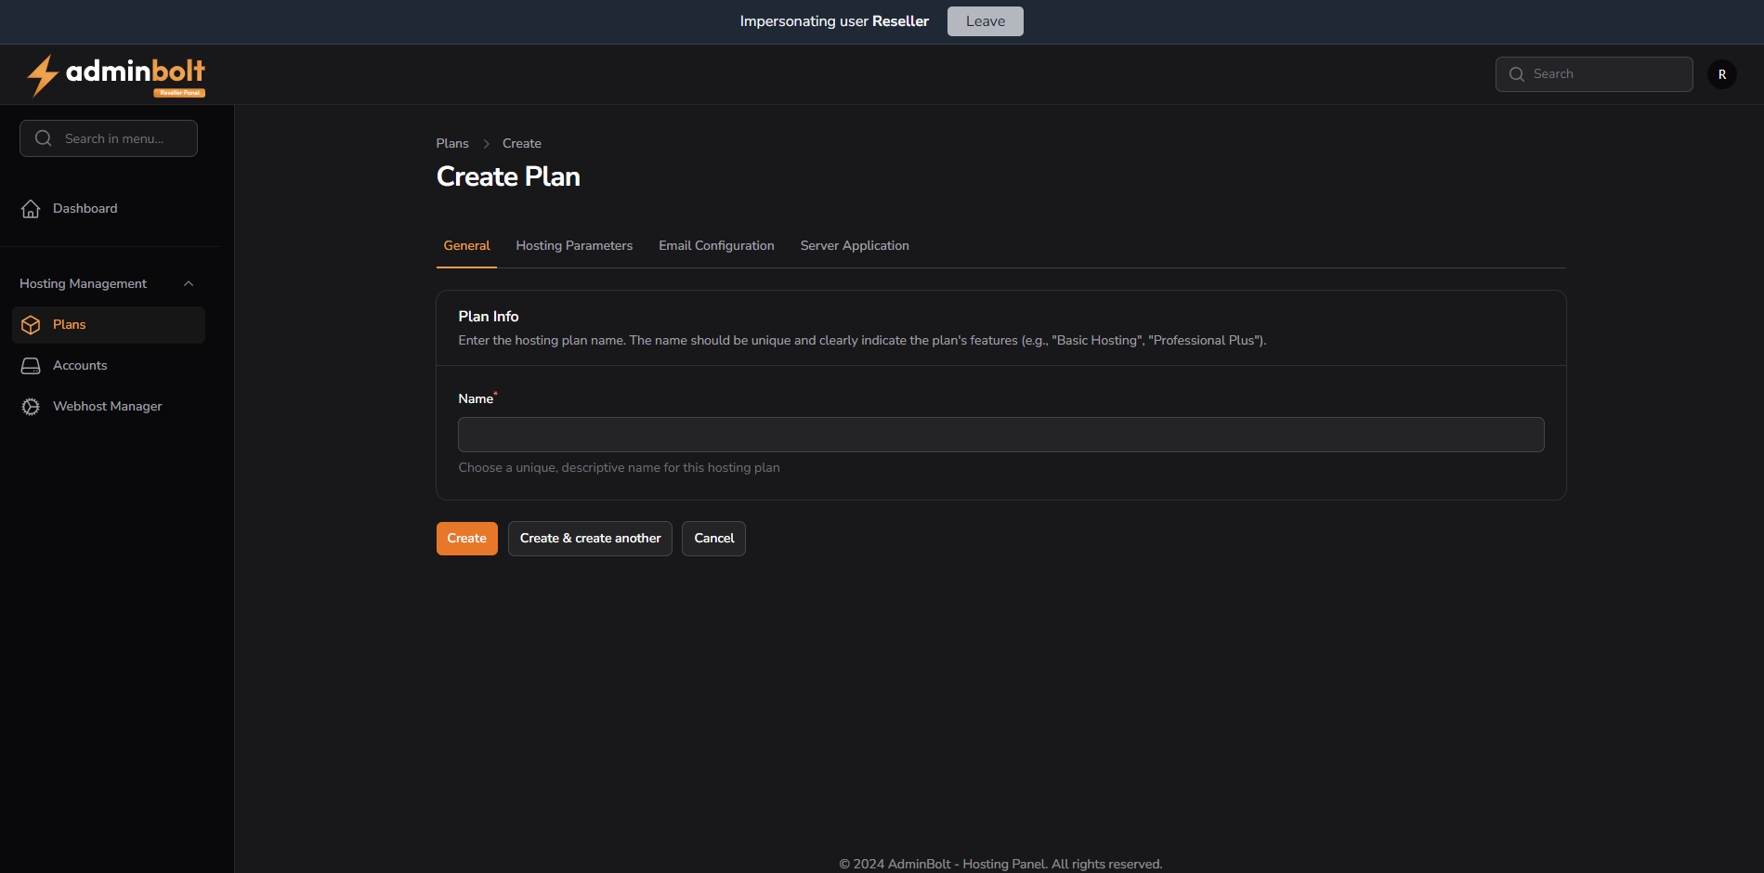Screen dimensions: 1764x873
Task: Open the user avatar R menu
Action: pos(1721,74)
